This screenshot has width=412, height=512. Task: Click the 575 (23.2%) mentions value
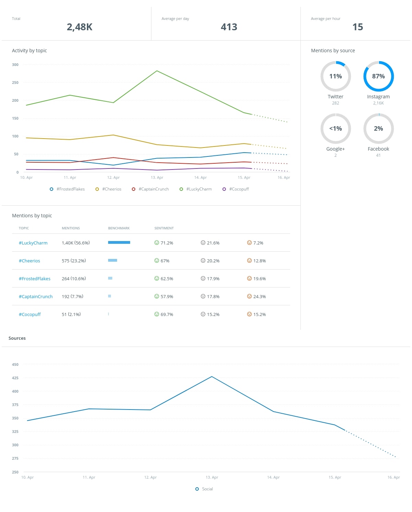[74, 261]
